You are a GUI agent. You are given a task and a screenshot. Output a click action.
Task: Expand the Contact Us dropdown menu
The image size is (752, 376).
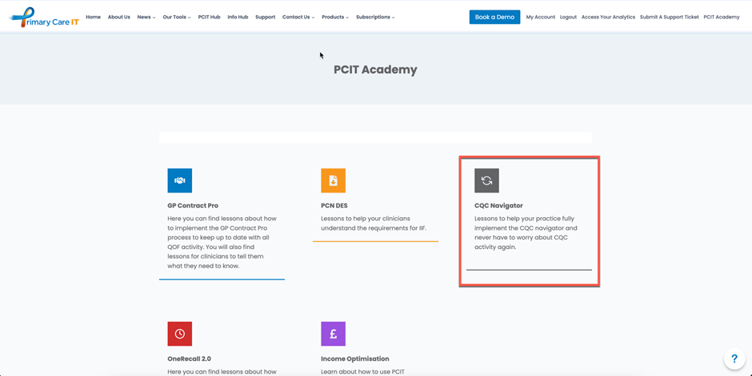tap(298, 17)
